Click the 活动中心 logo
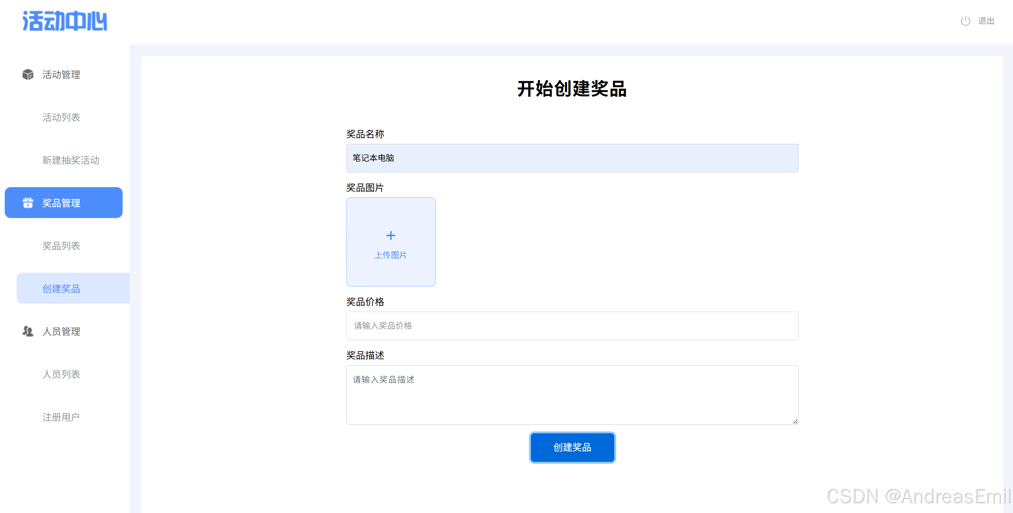Viewport: 1013px width, 513px height. coord(65,21)
